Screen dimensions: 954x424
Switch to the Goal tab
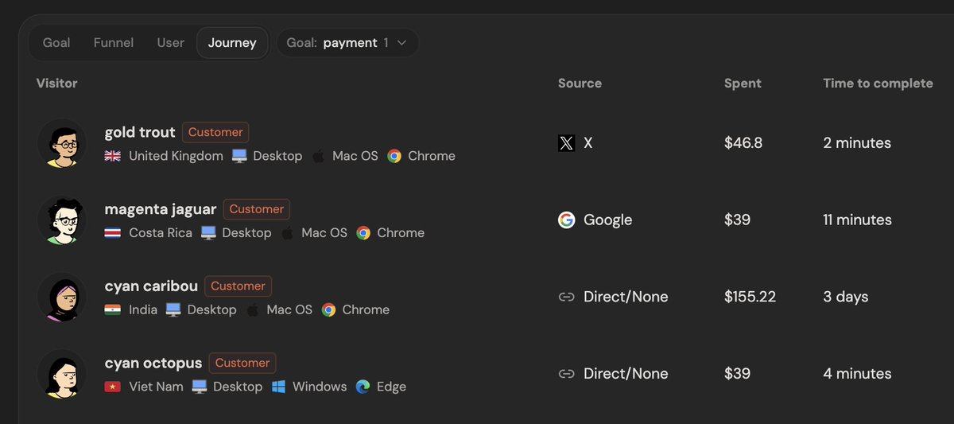click(x=56, y=42)
